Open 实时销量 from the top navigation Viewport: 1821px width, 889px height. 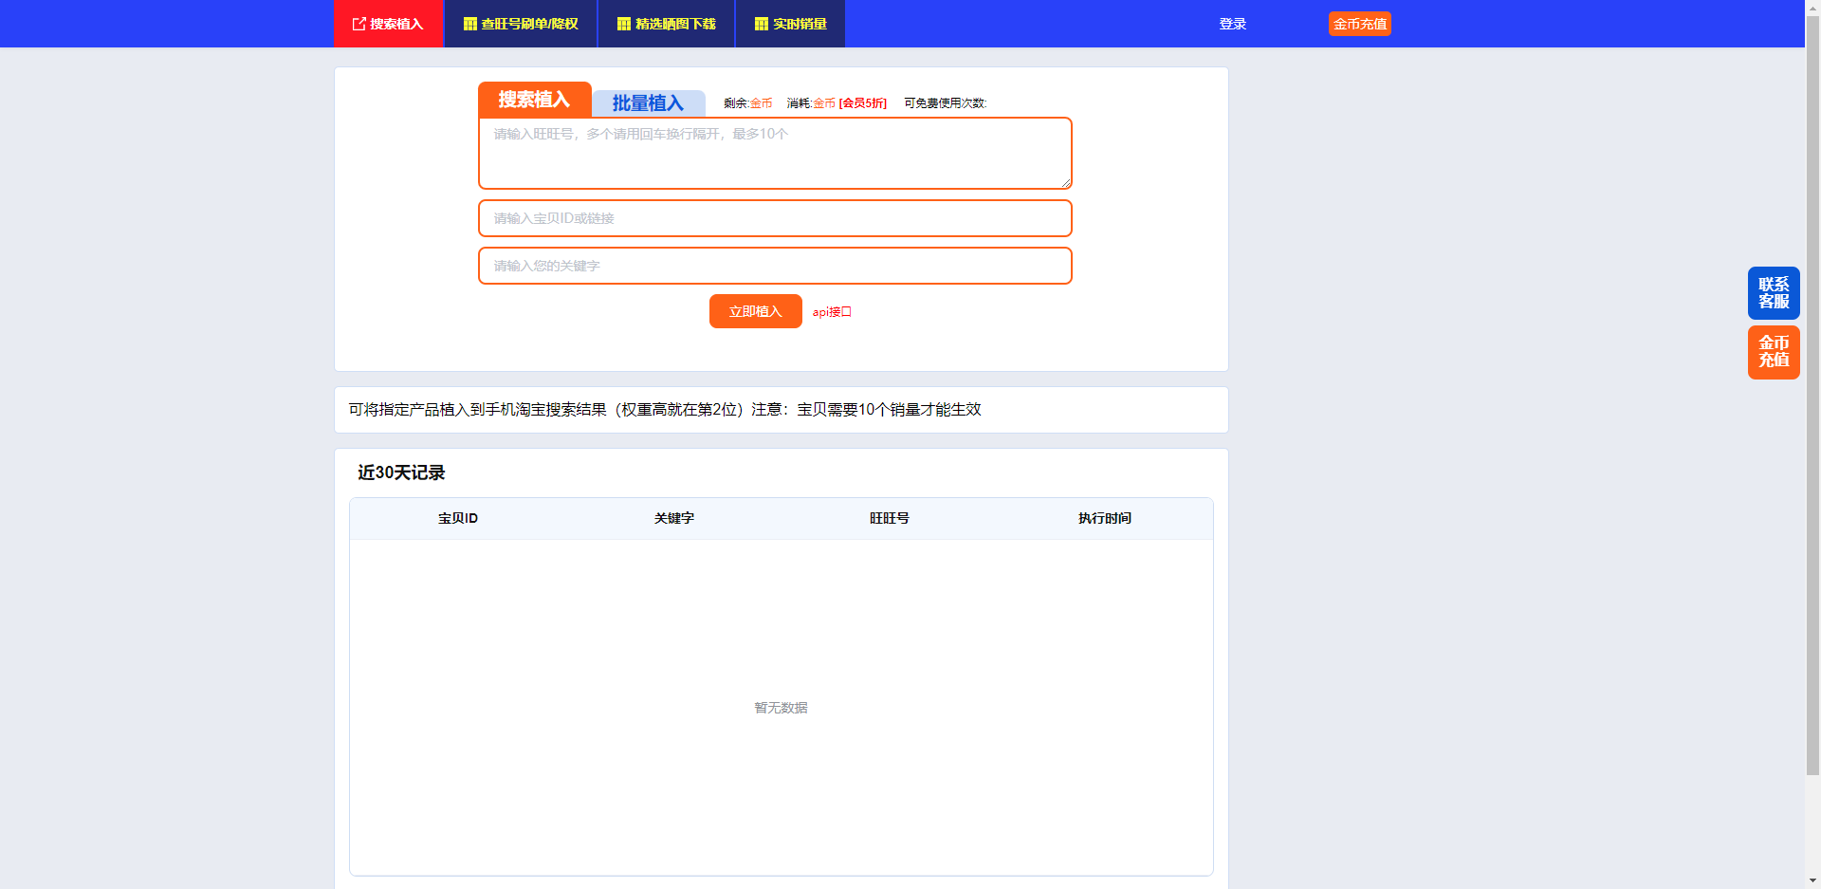(x=790, y=24)
